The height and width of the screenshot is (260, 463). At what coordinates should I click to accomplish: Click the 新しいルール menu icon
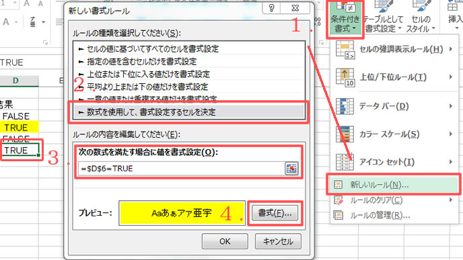point(339,185)
